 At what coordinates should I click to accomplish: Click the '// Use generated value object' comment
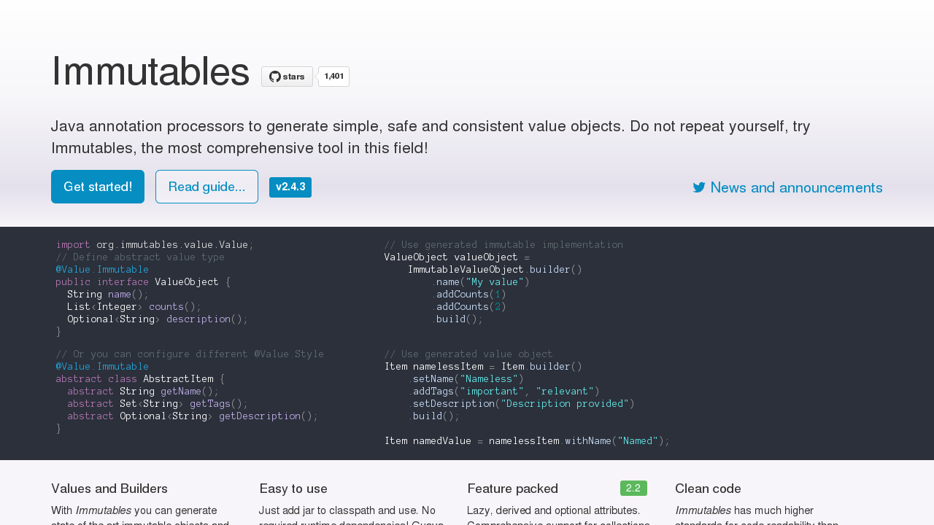pos(468,354)
